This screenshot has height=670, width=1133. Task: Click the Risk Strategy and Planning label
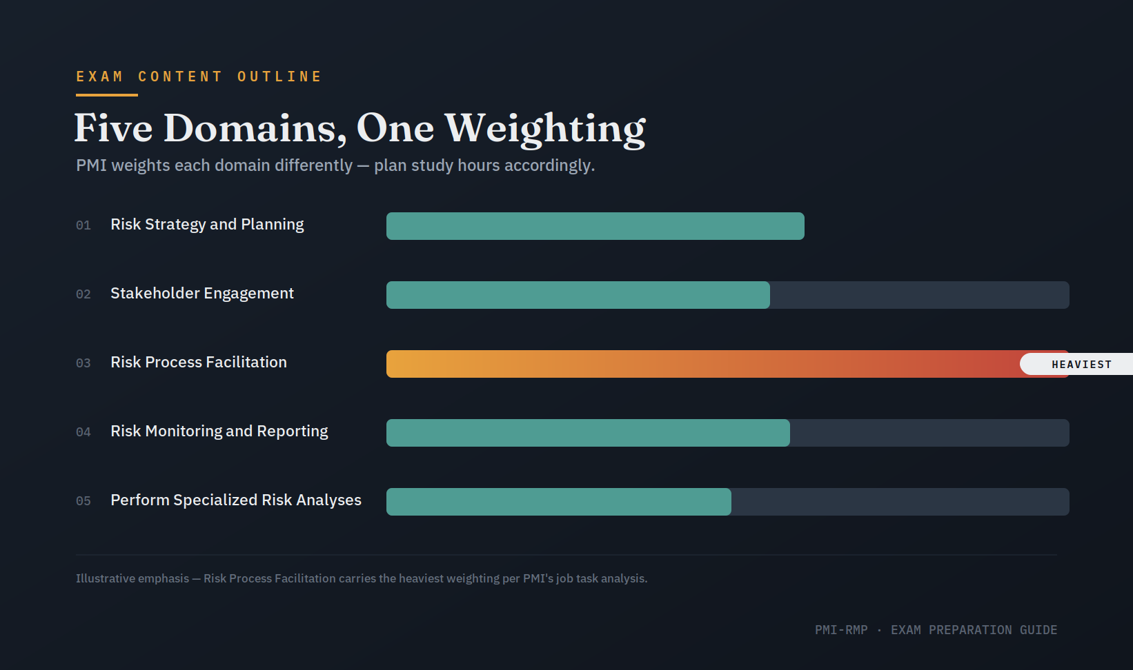click(x=207, y=225)
